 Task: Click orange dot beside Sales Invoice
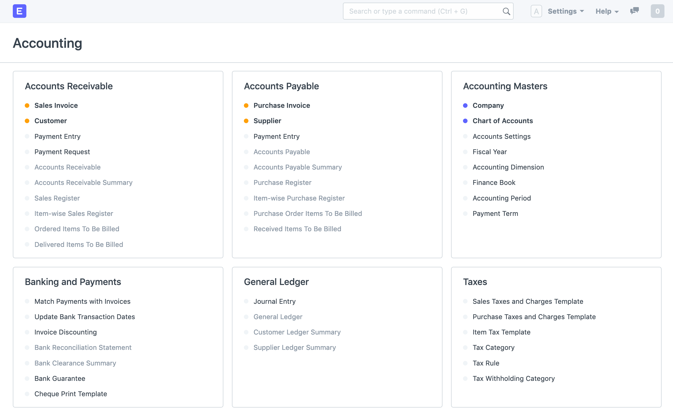coord(27,106)
